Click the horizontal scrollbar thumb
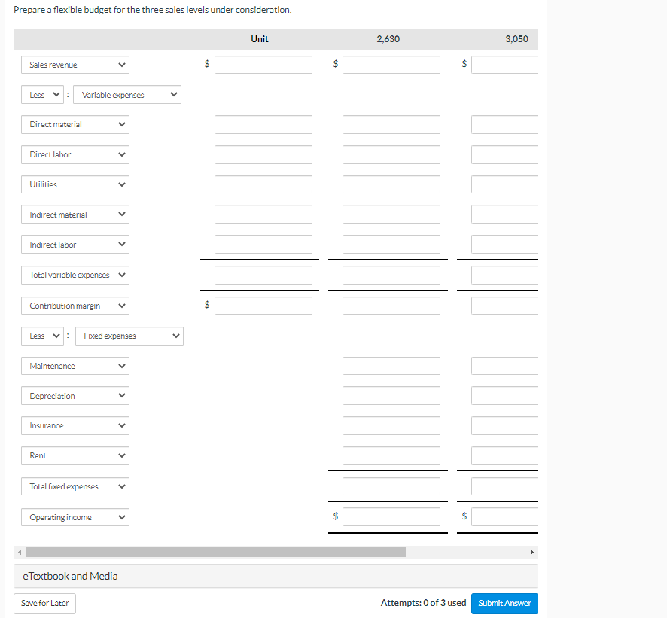The image size is (667, 618). click(216, 552)
